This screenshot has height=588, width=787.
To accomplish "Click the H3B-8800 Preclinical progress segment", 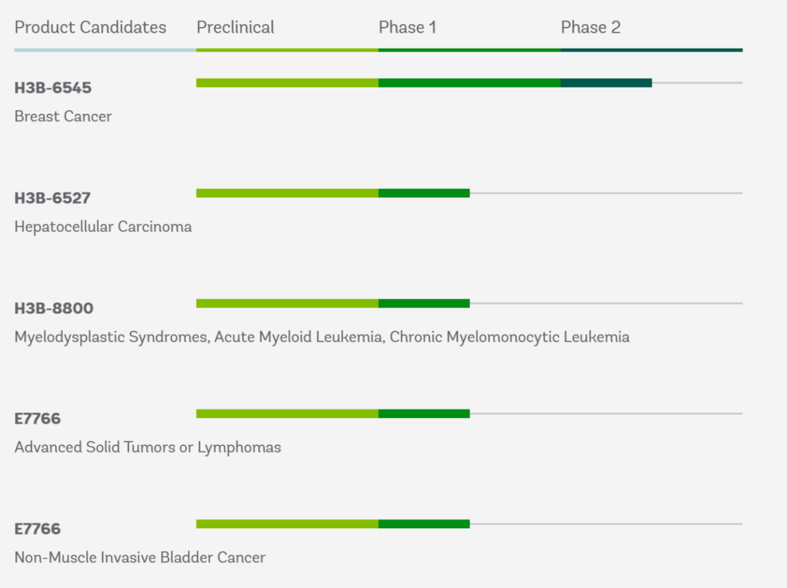I will (x=287, y=303).
